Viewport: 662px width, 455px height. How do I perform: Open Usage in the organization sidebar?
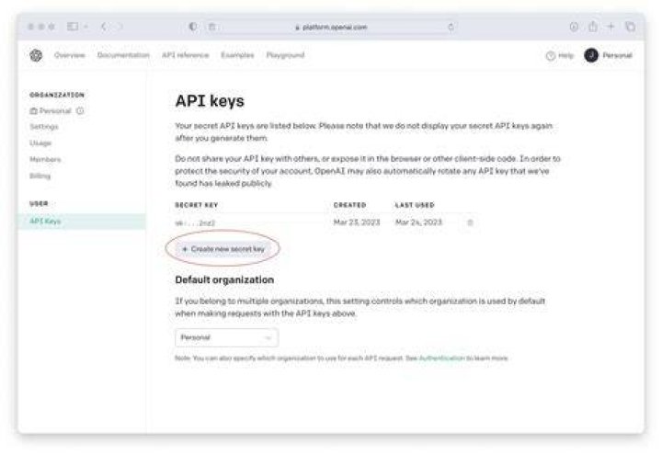pyautogui.click(x=40, y=143)
